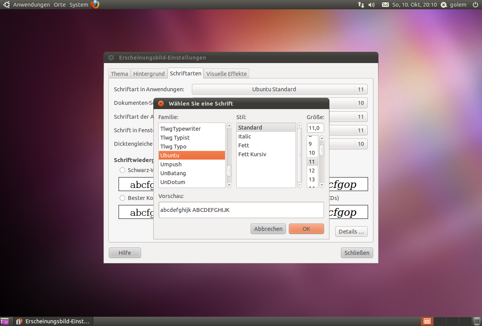Screen dimensions: 482x326
Task: Open the Orte menu
Action: (59, 5)
